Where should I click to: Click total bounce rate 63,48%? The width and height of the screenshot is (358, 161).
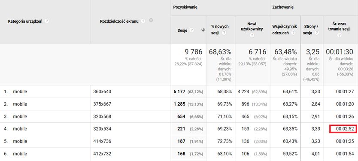[285, 52]
